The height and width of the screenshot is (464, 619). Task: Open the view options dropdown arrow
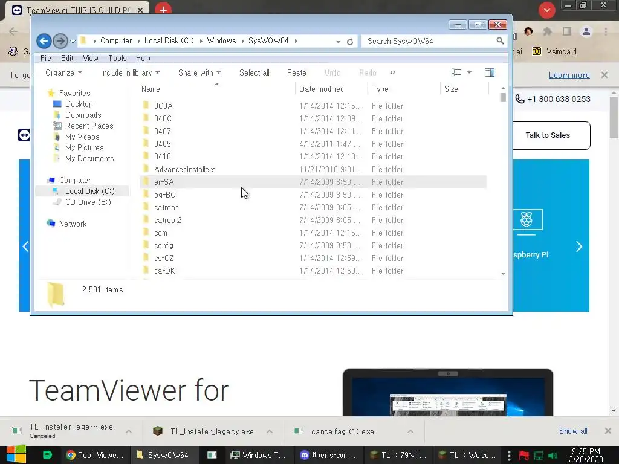click(x=469, y=72)
